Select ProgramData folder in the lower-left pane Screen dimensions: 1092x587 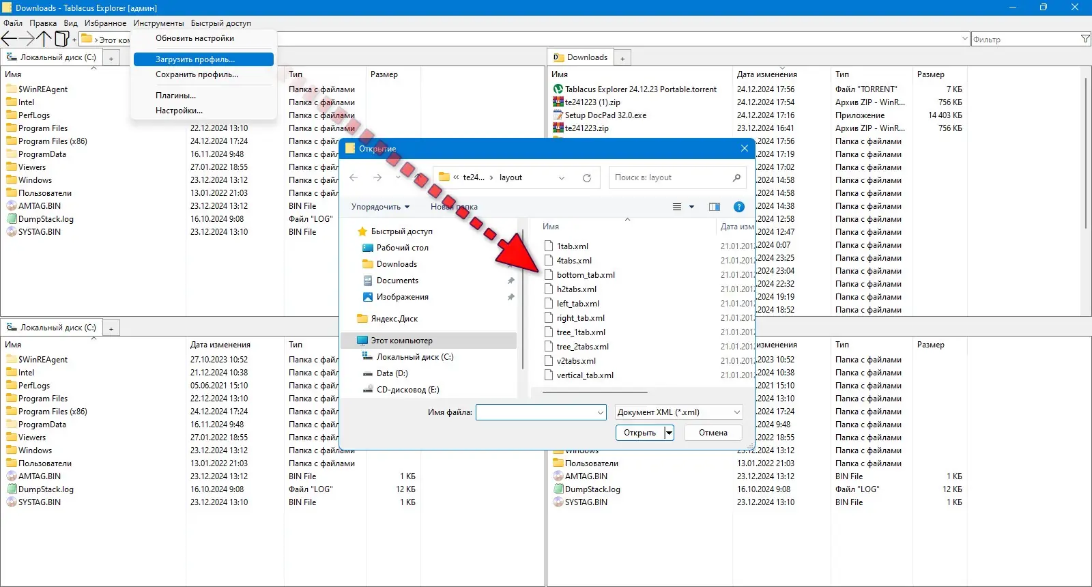42,425
